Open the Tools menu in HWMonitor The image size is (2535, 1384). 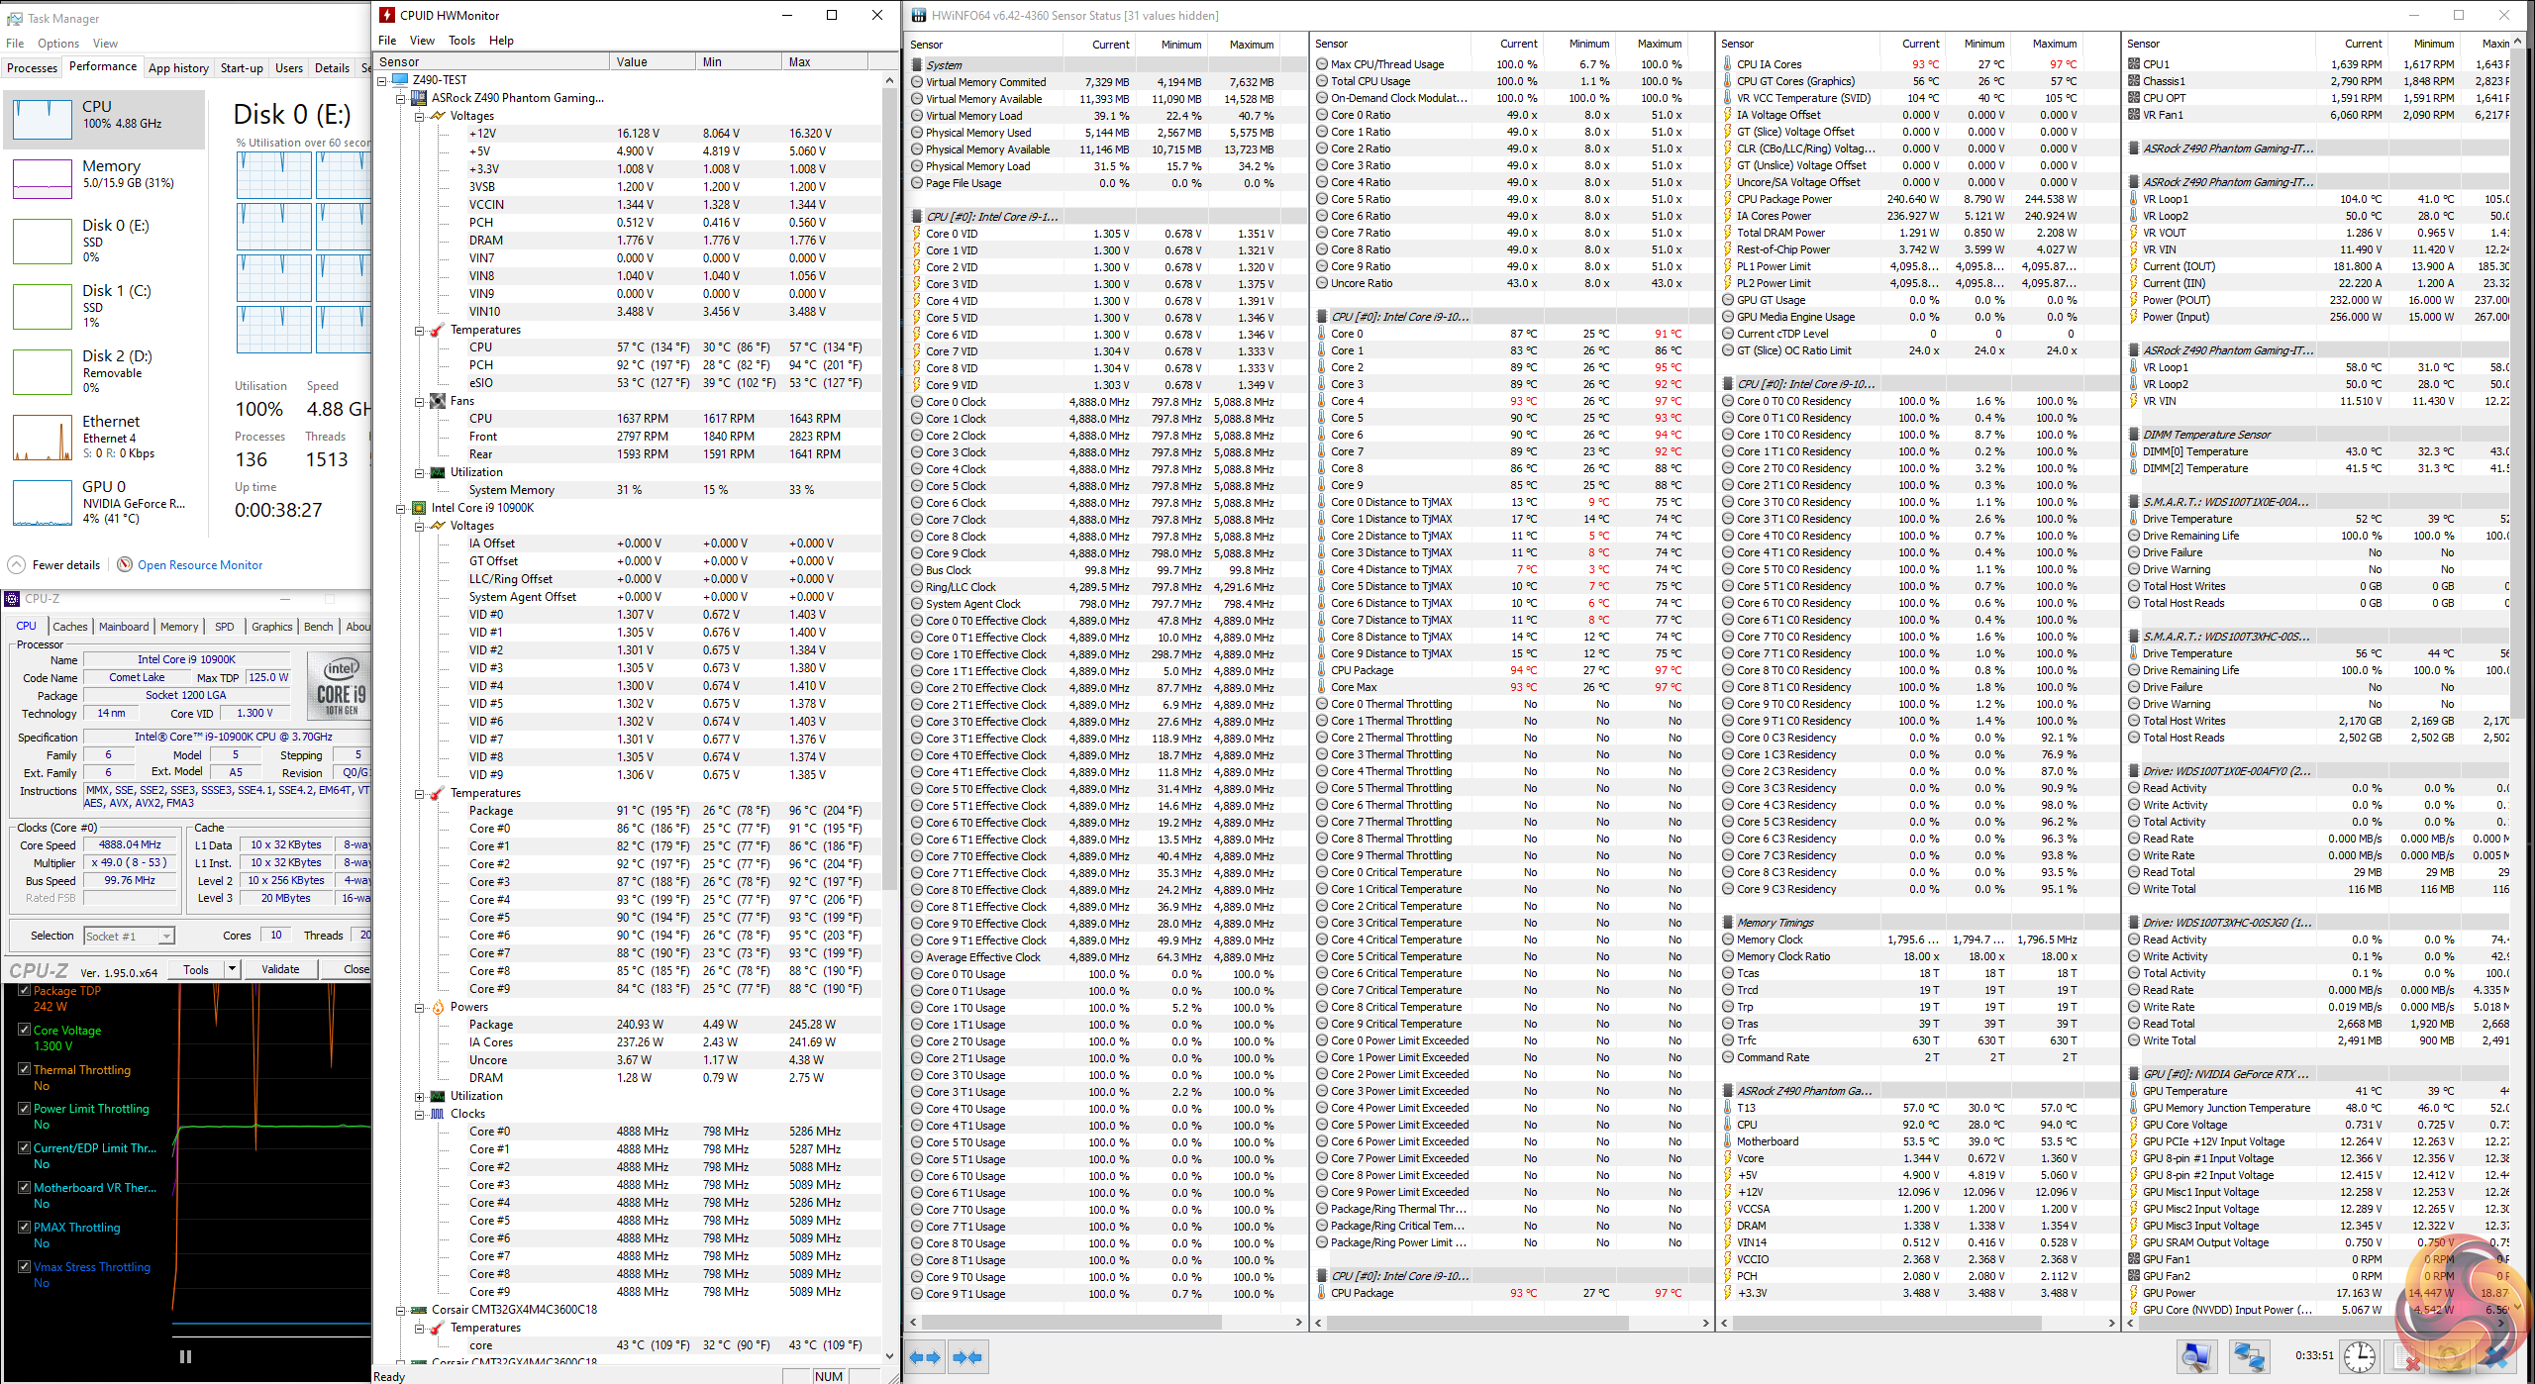pos(461,41)
